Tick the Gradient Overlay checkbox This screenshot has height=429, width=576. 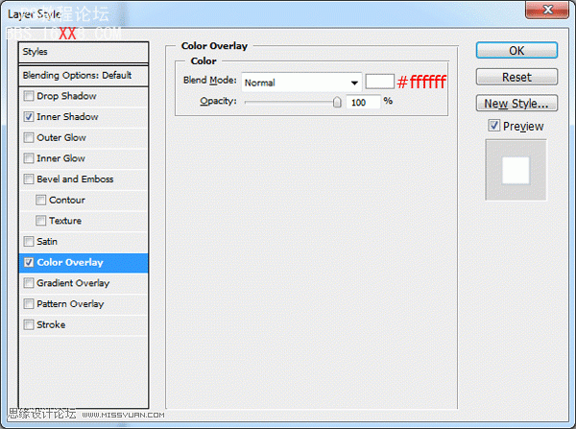[28, 283]
